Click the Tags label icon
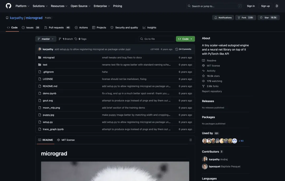Image resolution: width=285 pixels, height=181 pixels. [76, 39]
